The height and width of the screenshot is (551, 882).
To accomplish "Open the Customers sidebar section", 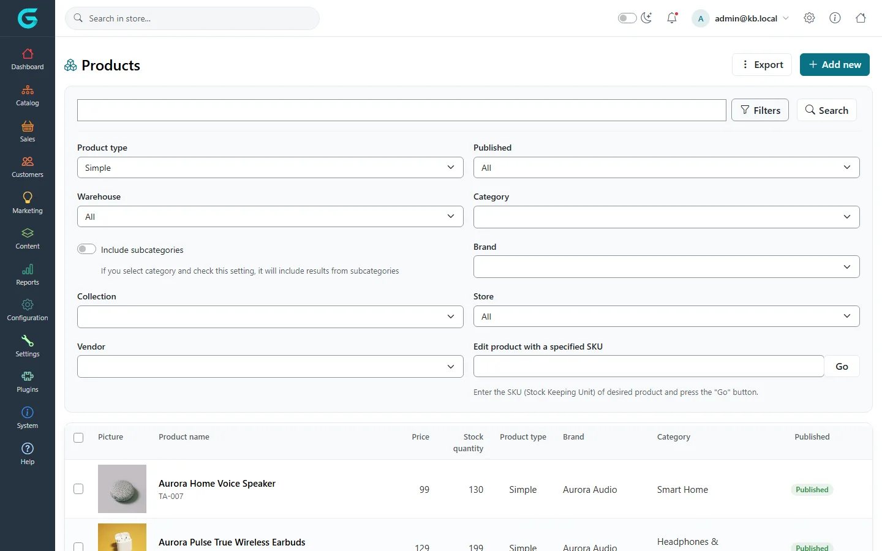I will (x=28, y=167).
